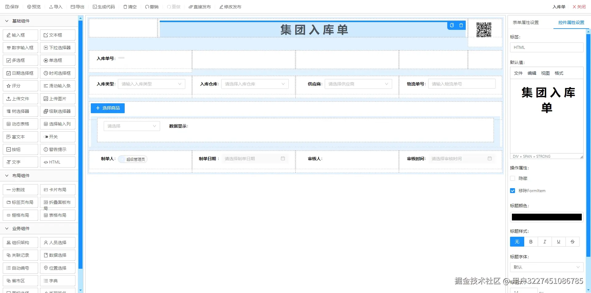Viewport: 591px width, 293px height.
Task: Add the 下拉选择器 component
Action: pos(58,48)
